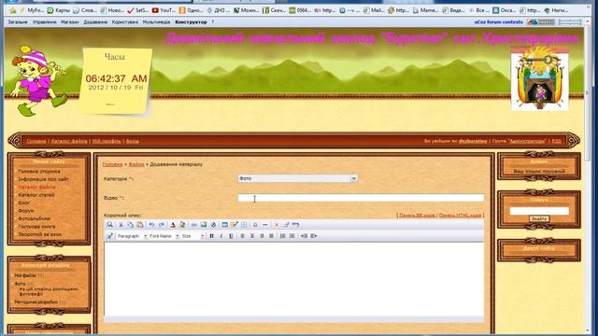Align text right in editor
This screenshot has width=598, height=336.
coord(262,236)
